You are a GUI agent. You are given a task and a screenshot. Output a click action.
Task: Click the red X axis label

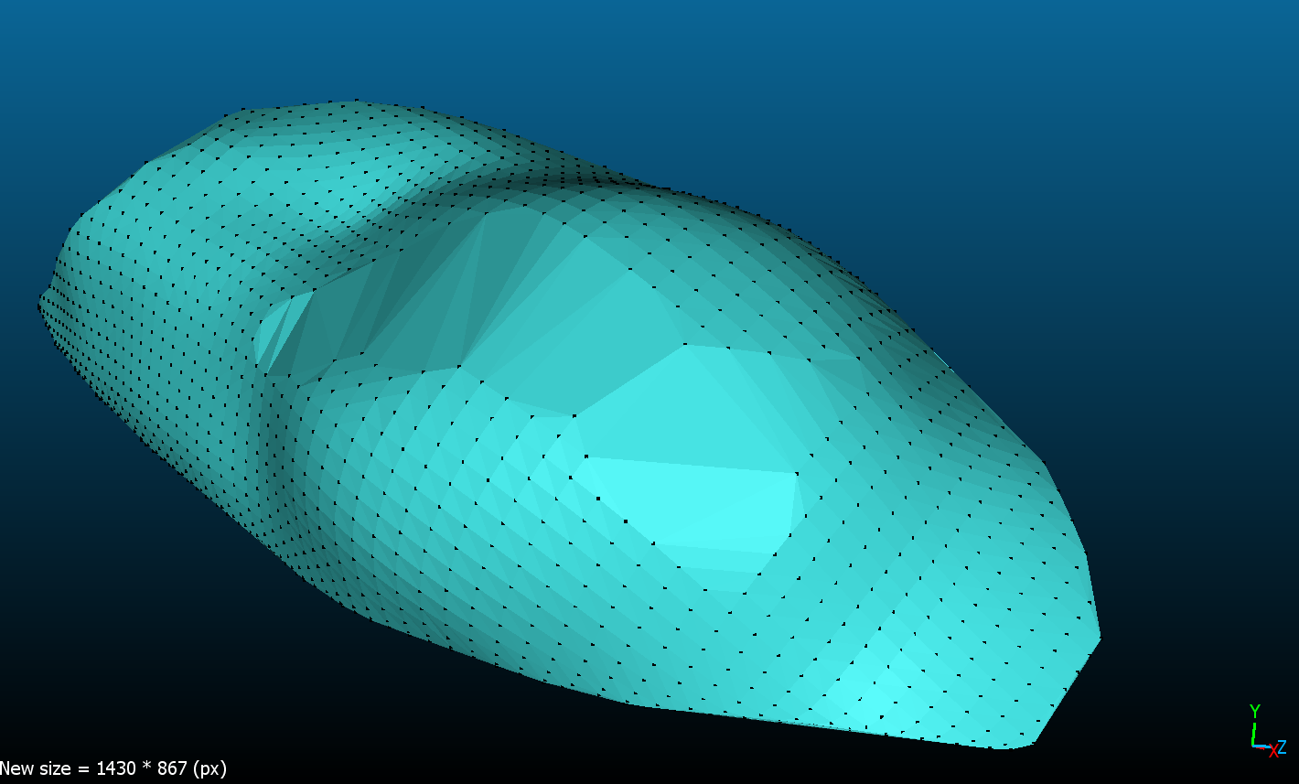pos(1272,751)
